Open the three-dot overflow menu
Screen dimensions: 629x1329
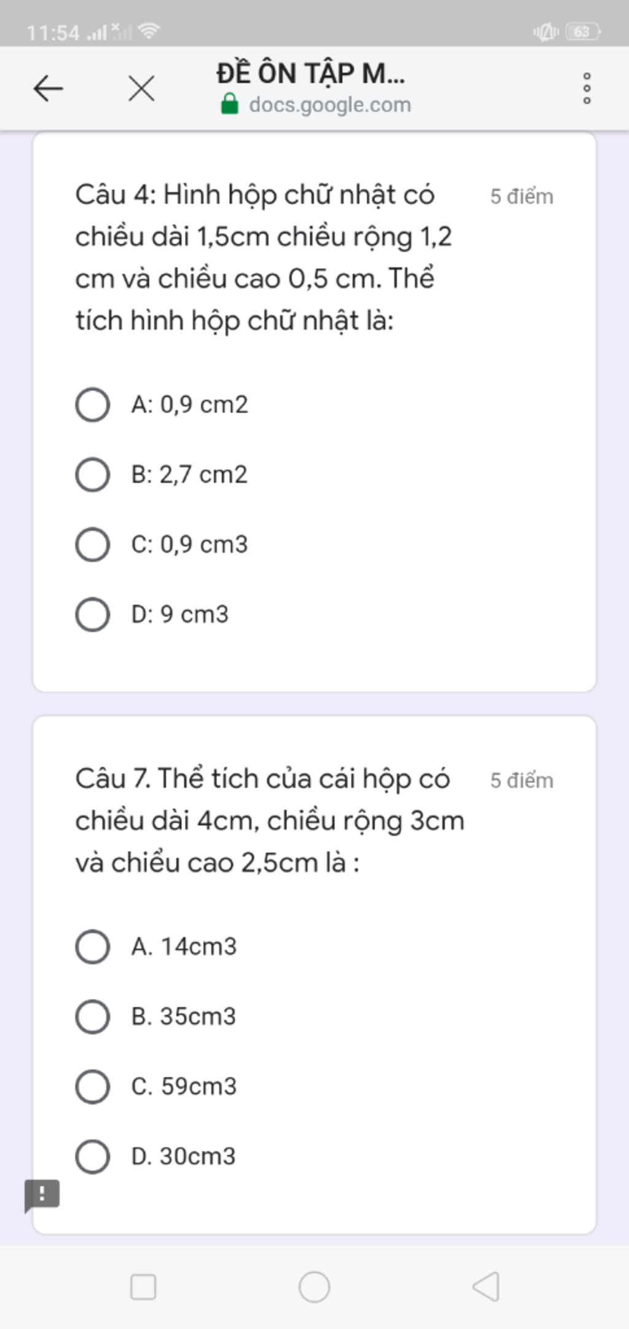587,89
